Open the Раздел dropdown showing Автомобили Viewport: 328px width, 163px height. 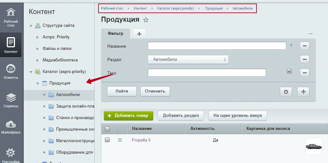click(188, 59)
